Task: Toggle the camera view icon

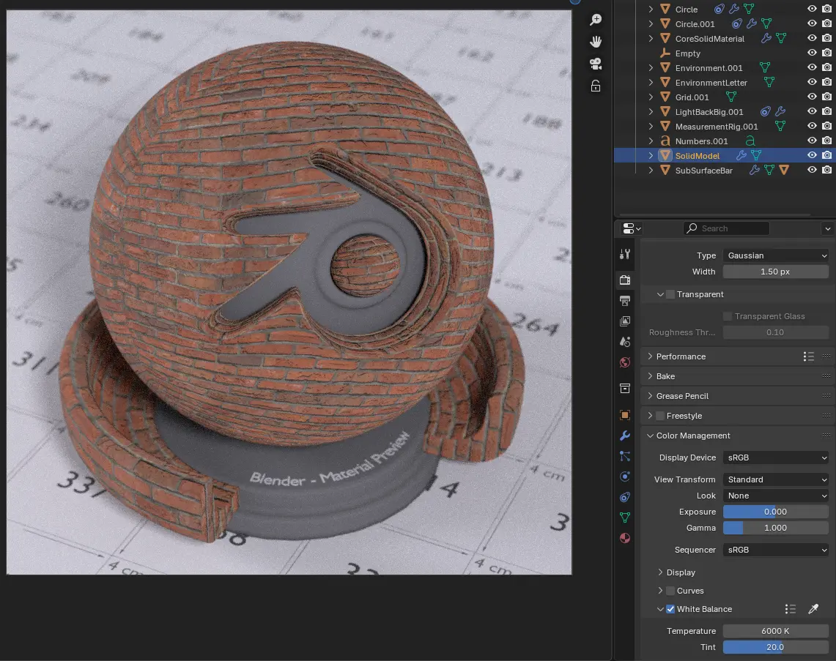Action: (x=596, y=64)
